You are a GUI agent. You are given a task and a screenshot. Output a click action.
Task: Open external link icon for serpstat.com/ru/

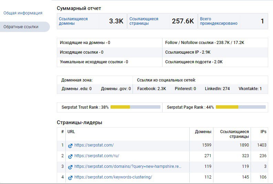[70, 156]
